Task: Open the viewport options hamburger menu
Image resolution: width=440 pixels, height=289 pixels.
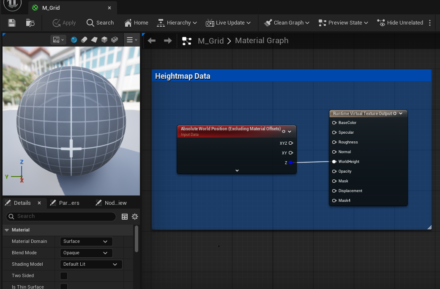Action: pos(129,39)
